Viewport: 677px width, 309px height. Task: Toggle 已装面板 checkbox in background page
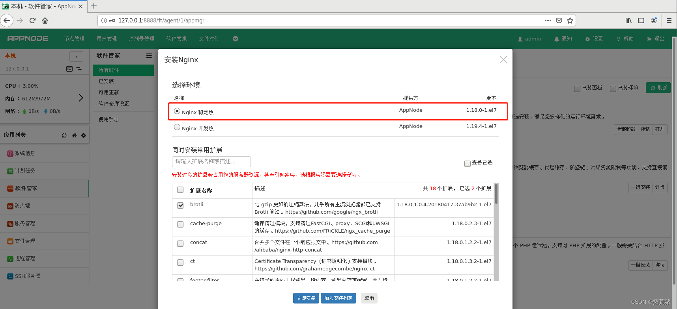tap(577, 89)
